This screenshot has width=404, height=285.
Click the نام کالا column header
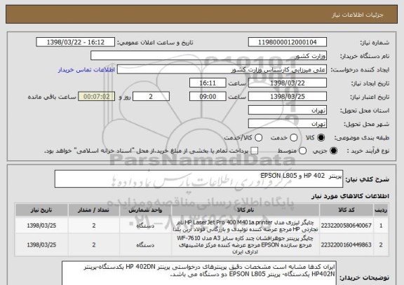(x=245, y=210)
